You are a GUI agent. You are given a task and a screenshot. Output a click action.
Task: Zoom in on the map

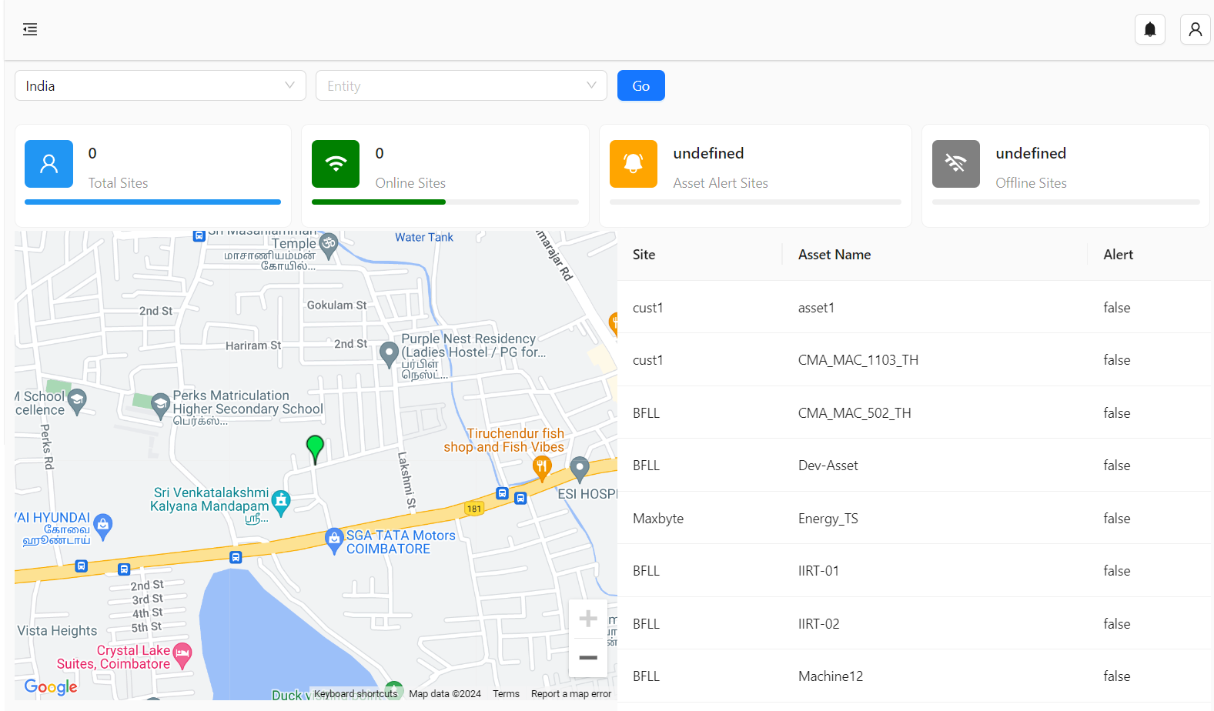click(x=588, y=619)
